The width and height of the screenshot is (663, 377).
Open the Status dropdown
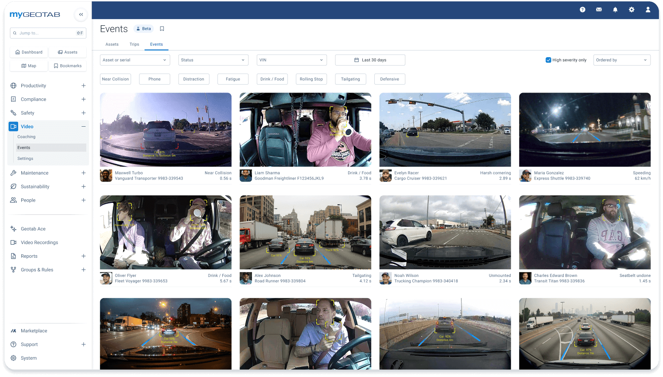213,60
